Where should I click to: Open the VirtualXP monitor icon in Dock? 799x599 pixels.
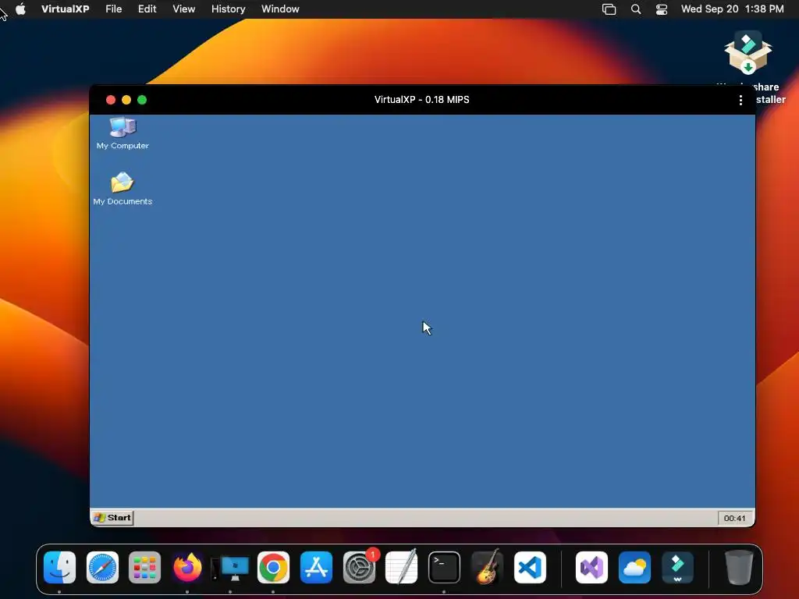(x=230, y=568)
